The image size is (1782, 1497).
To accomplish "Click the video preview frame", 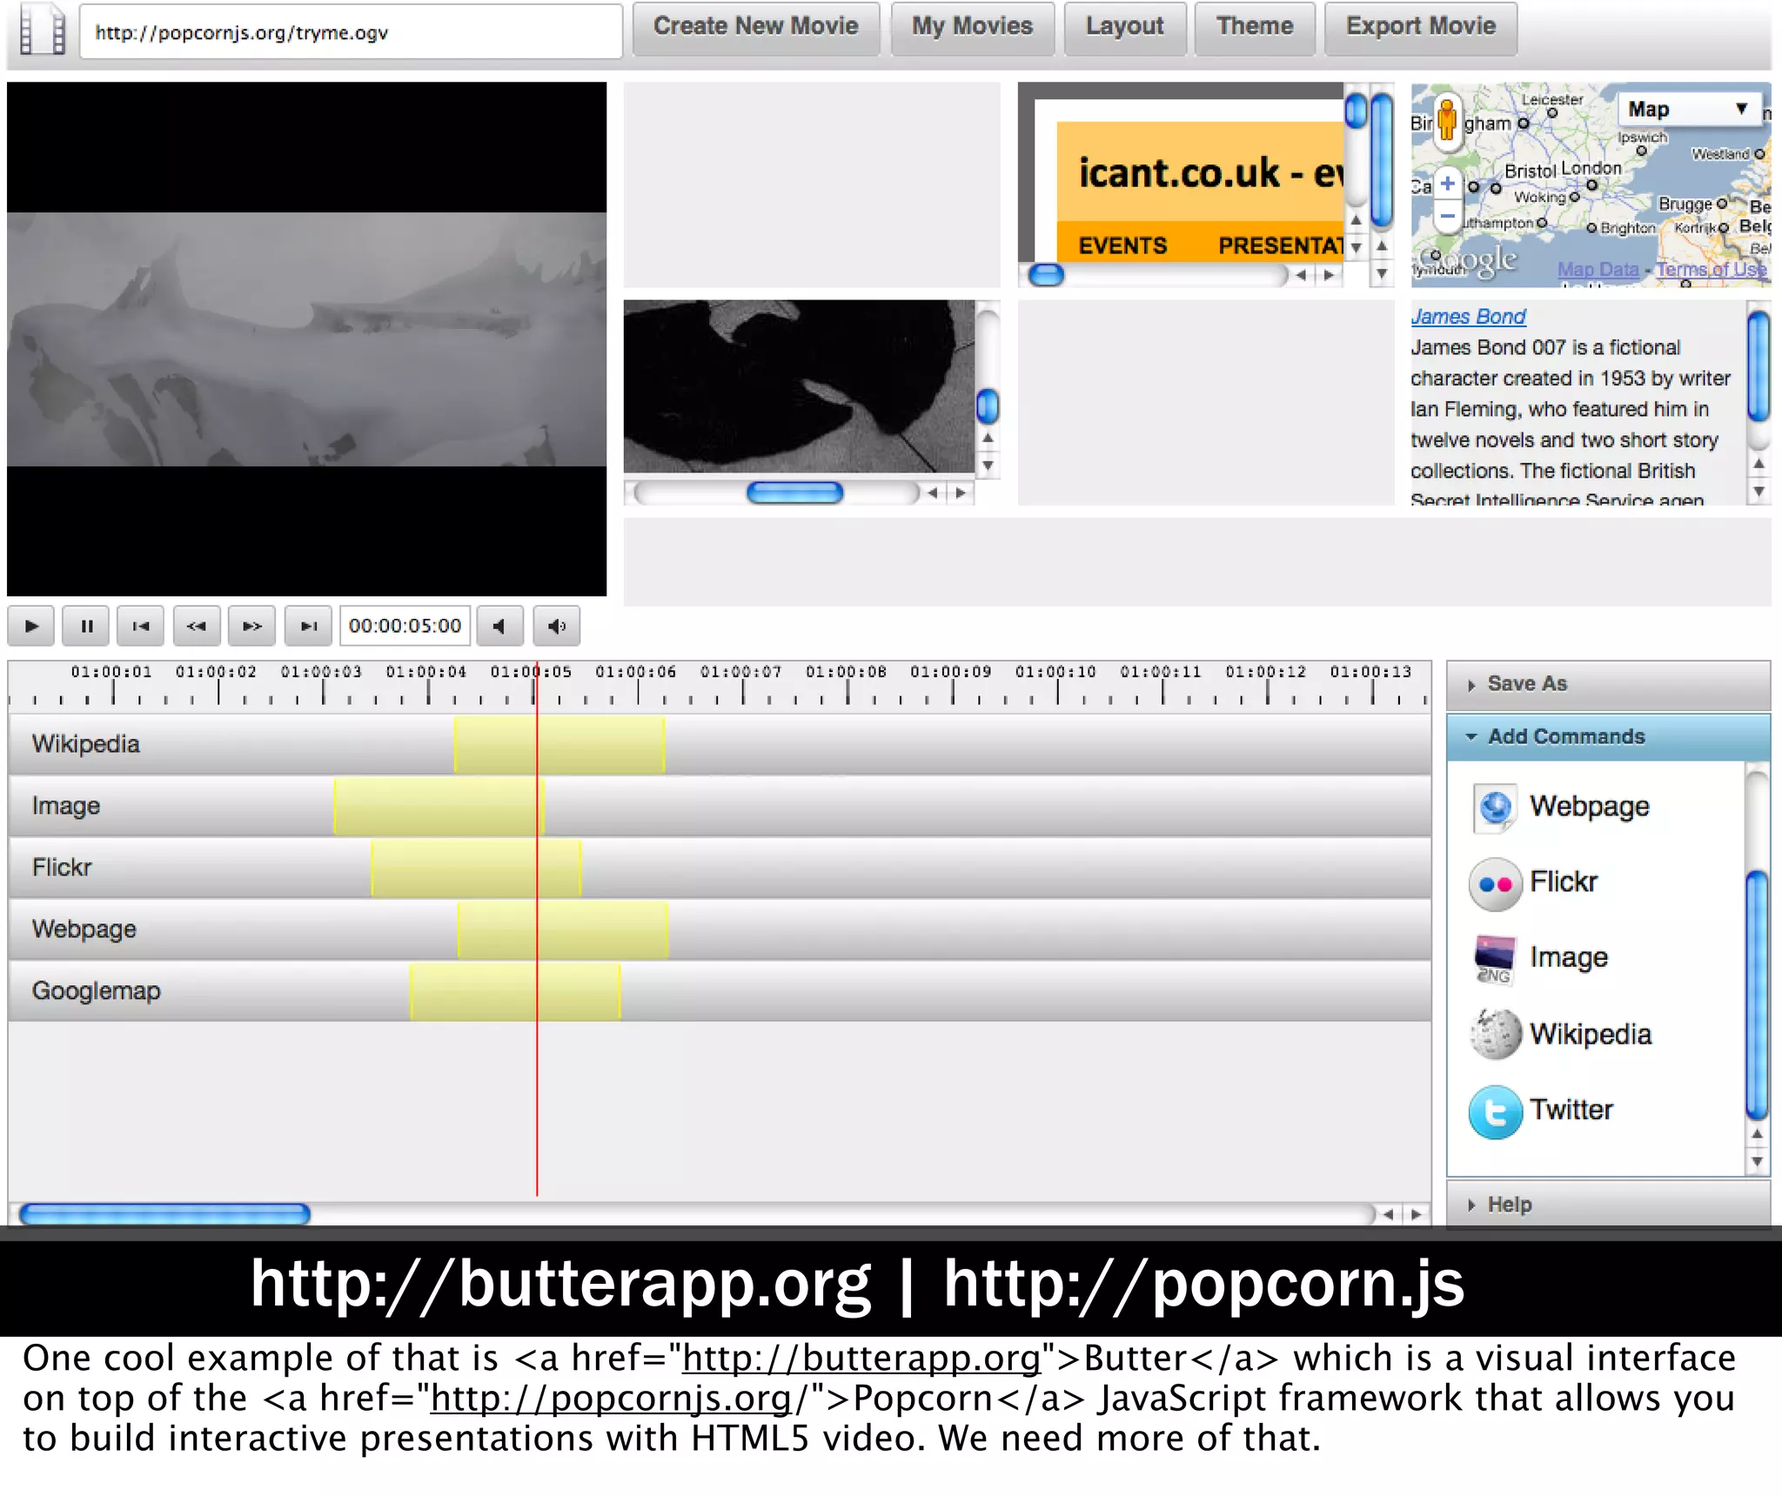I will click(306, 339).
